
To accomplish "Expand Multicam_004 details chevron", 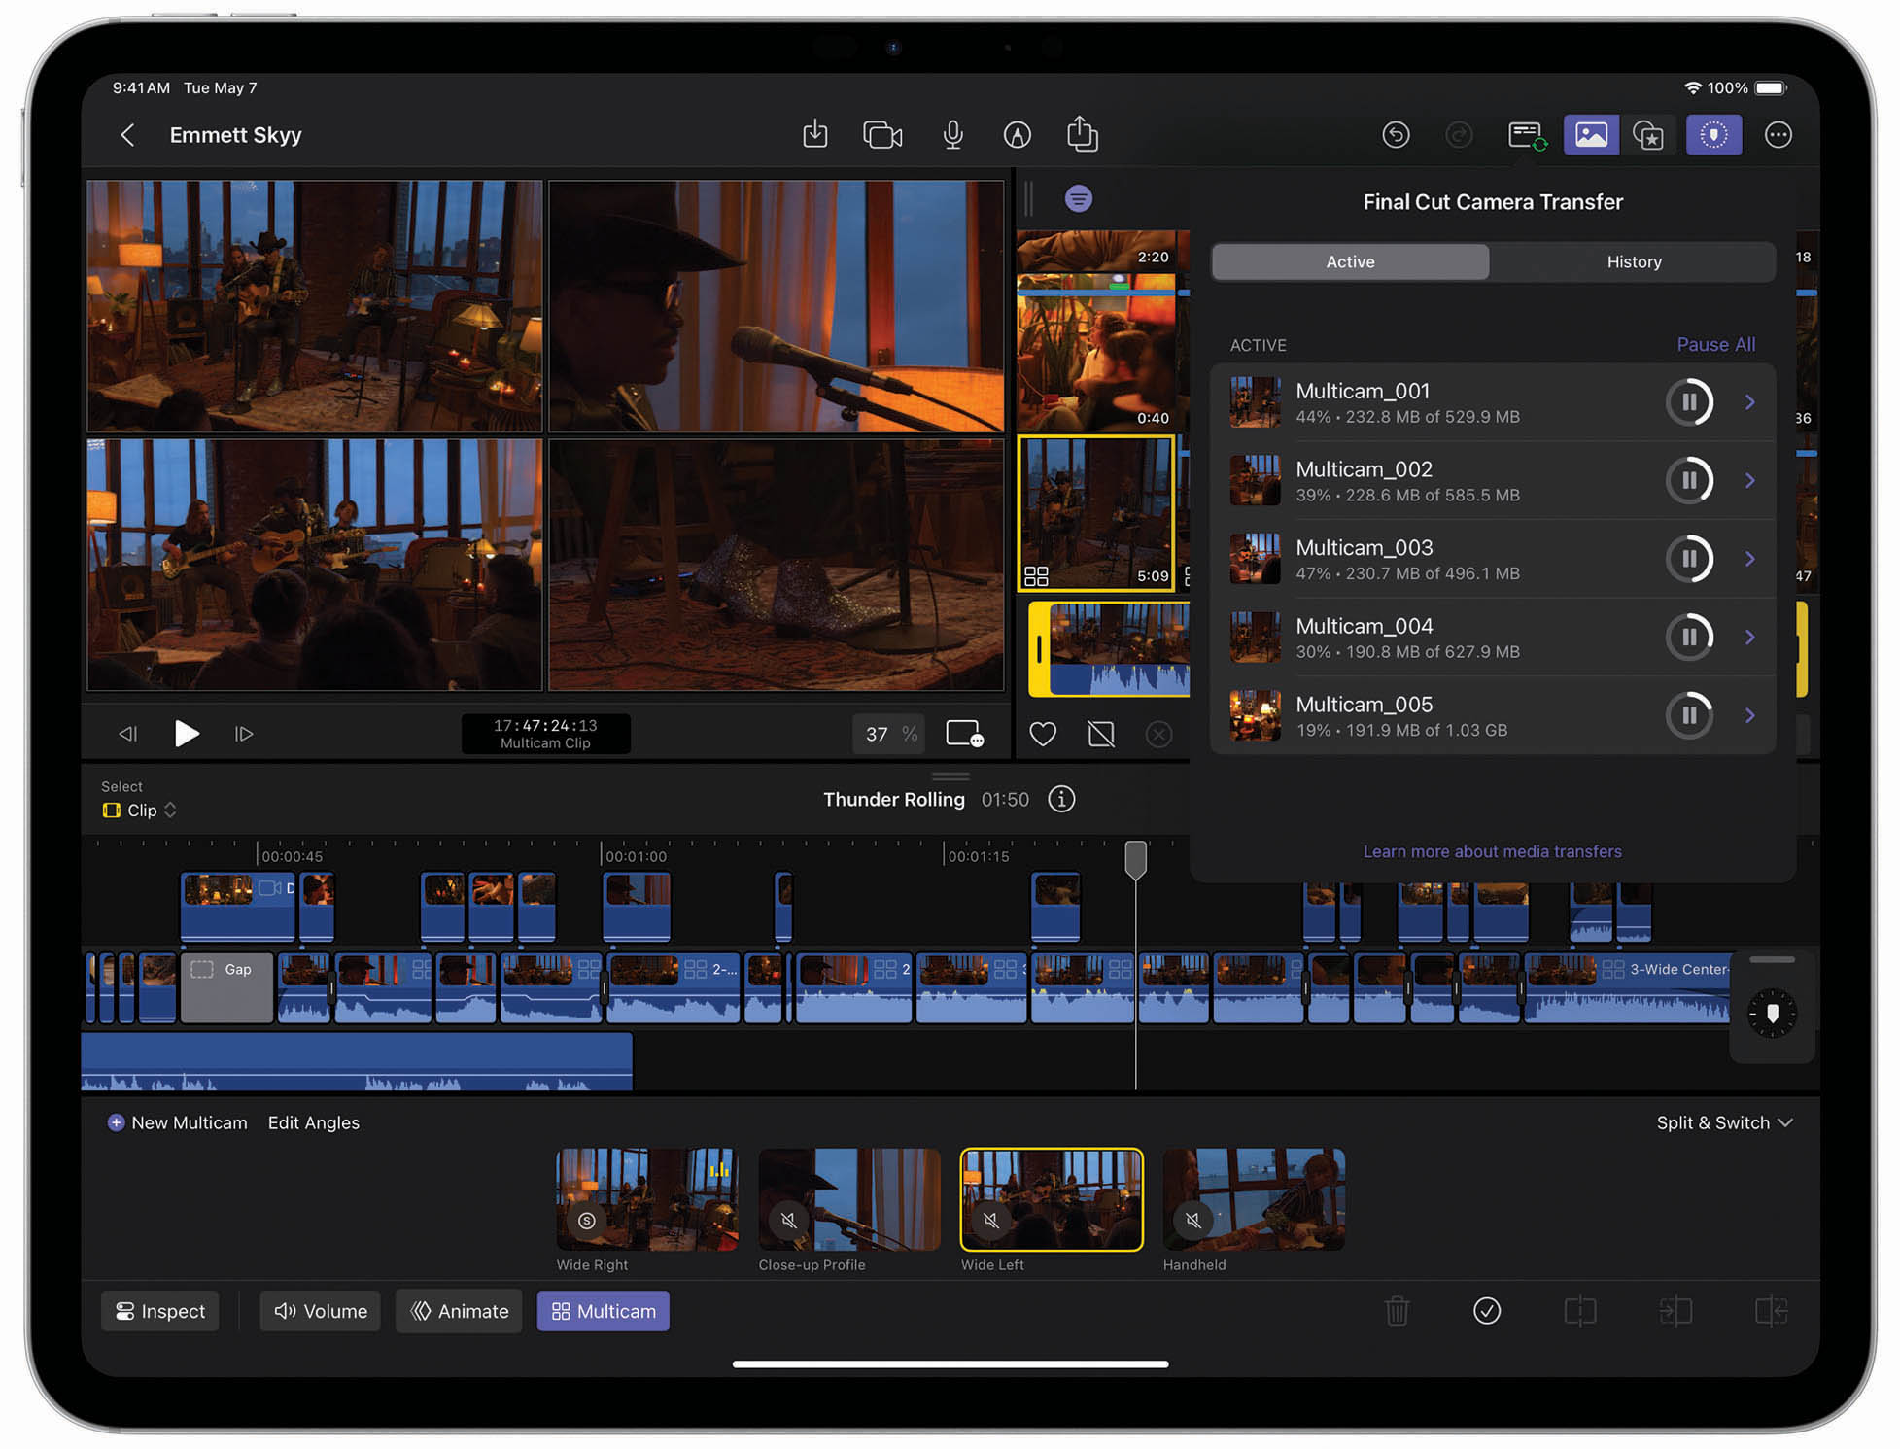I will click(x=1749, y=637).
